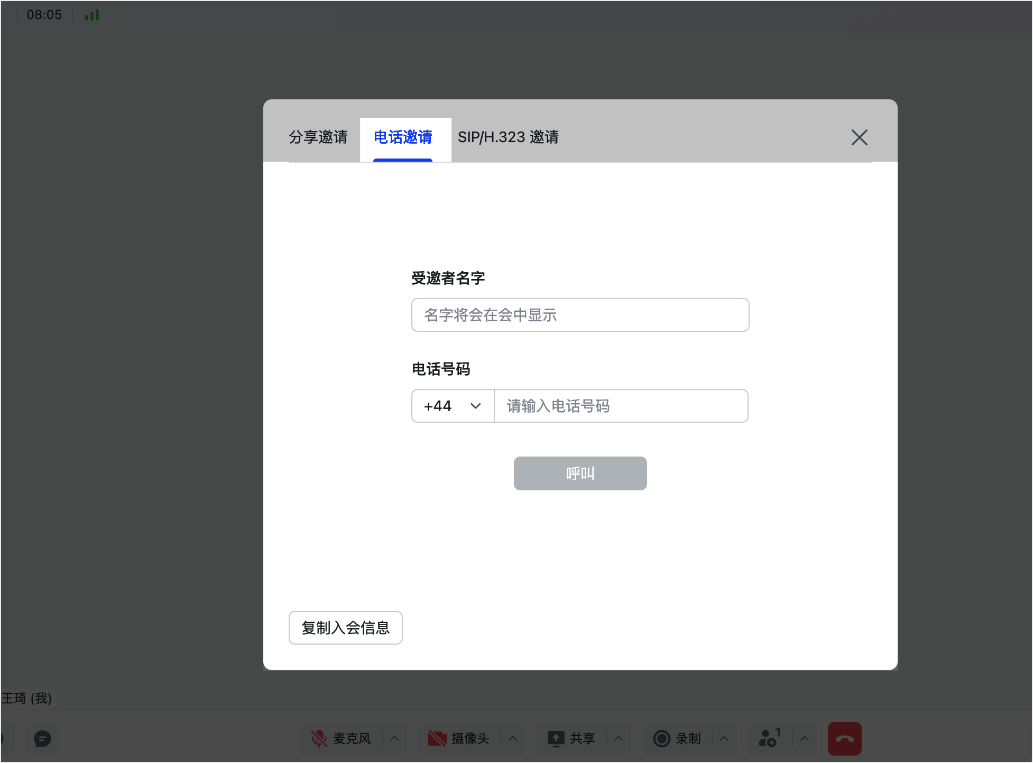Expand the recording options arrow
Screen dimensions: 1033x763
coord(724,739)
